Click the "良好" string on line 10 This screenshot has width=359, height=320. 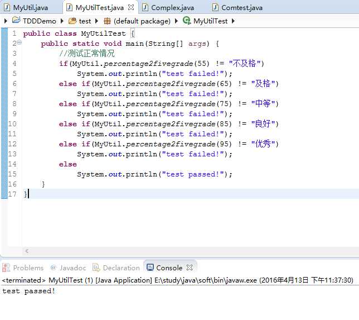click(263, 123)
